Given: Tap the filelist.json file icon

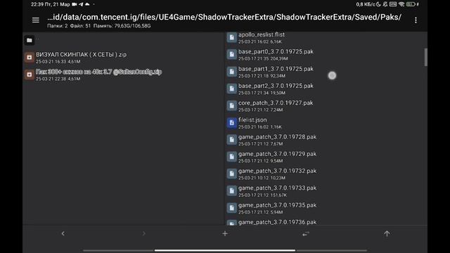Looking at the screenshot, I should 231,123.
